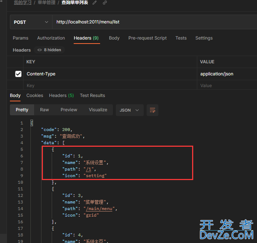This screenshot has width=257, height=243.
Task: Click the "icon": "setting" line
Action: tap(85, 176)
